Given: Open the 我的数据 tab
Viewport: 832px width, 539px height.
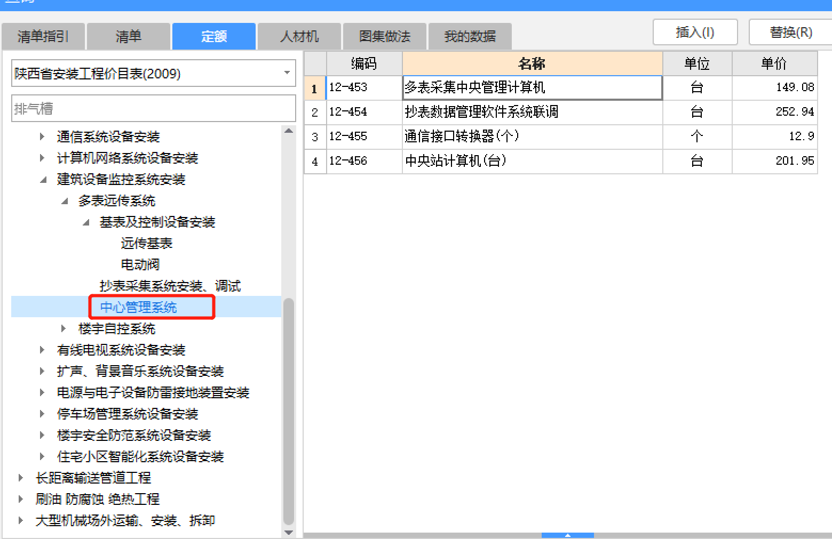Looking at the screenshot, I should [470, 36].
